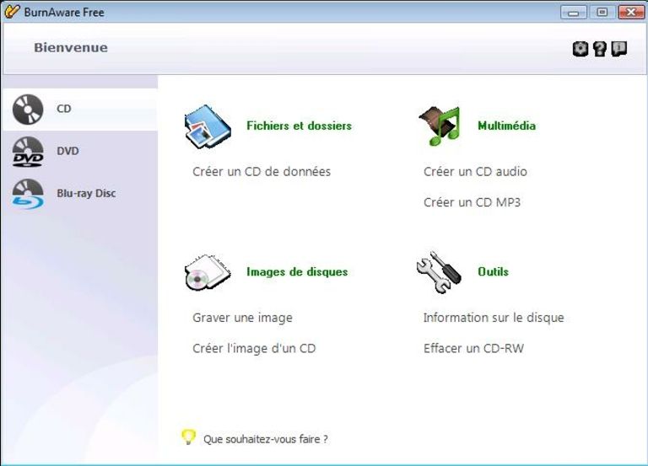Close the BurnAware Free window

coord(631,13)
